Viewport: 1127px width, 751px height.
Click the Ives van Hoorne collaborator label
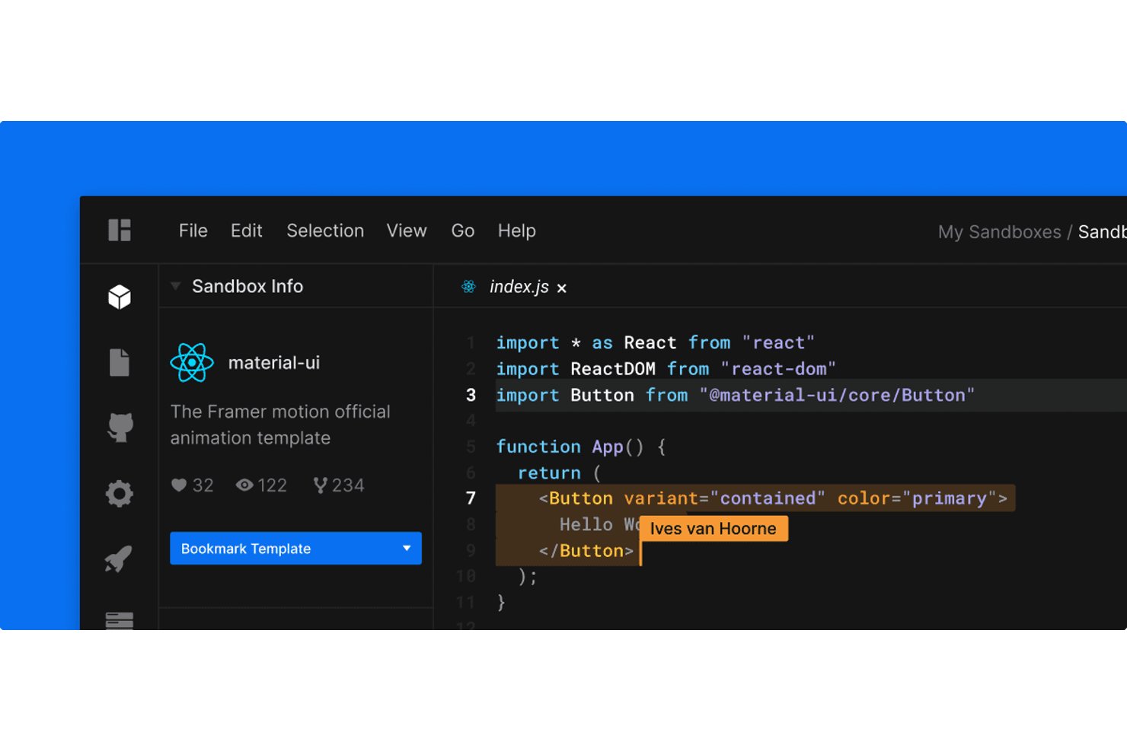pos(714,528)
